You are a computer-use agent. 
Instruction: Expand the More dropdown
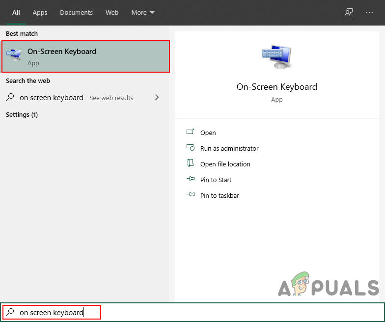click(x=143, y=13)
